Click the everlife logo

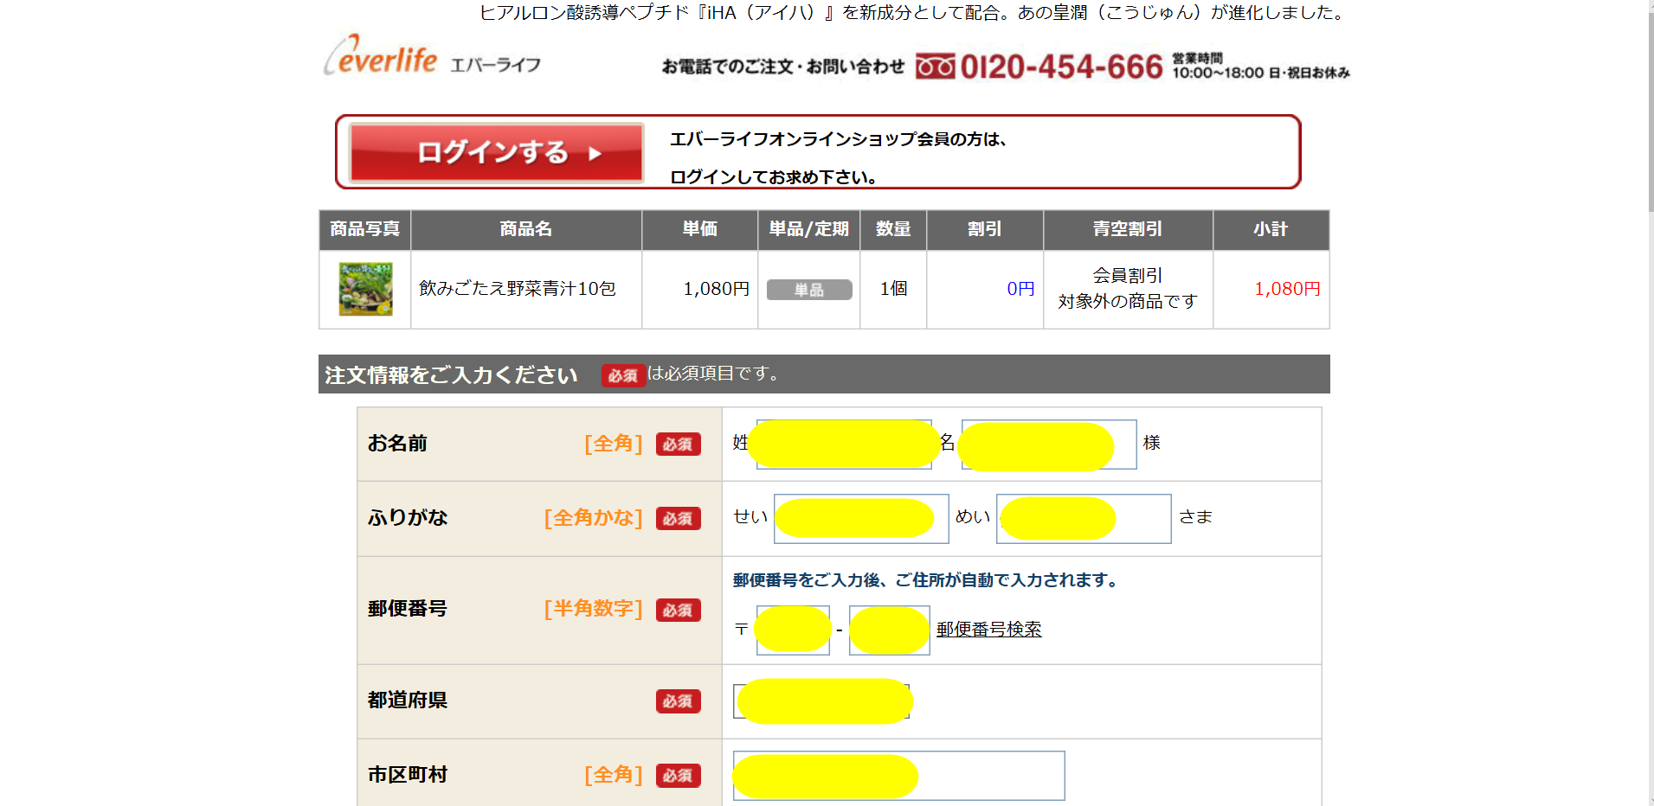tap(381, 56)
